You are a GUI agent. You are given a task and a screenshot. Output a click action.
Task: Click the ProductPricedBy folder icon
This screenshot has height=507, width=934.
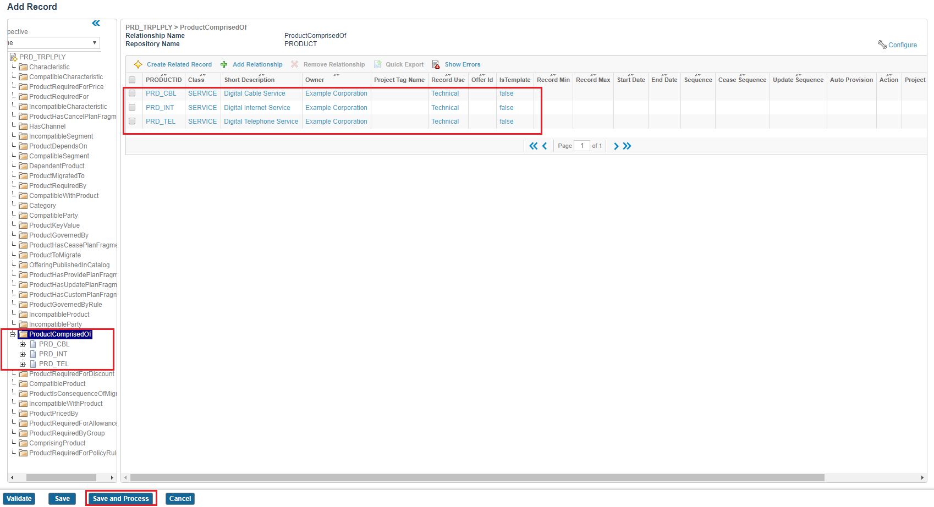(x=23, y=414)
